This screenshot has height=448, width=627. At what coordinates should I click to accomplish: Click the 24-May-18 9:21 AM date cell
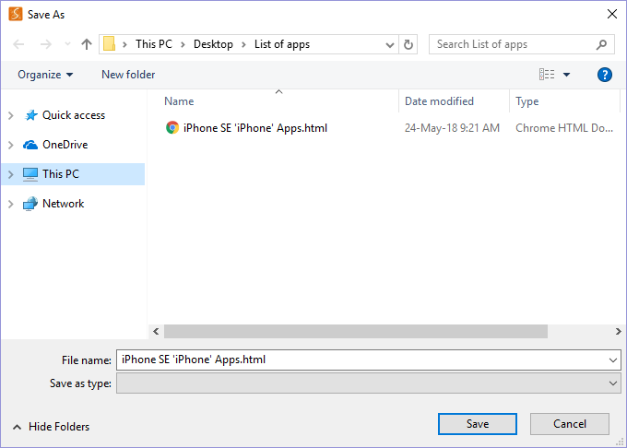click(x=452, y=128)
